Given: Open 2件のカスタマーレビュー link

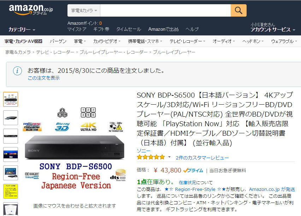Looking at the screenshot, I should tap(202, 158).
